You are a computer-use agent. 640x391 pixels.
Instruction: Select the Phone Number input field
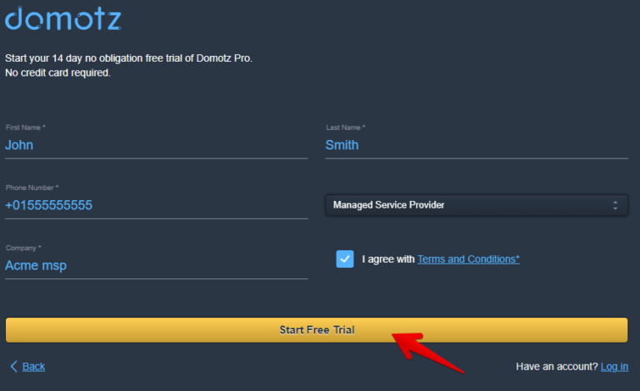[x=156, y=205]
